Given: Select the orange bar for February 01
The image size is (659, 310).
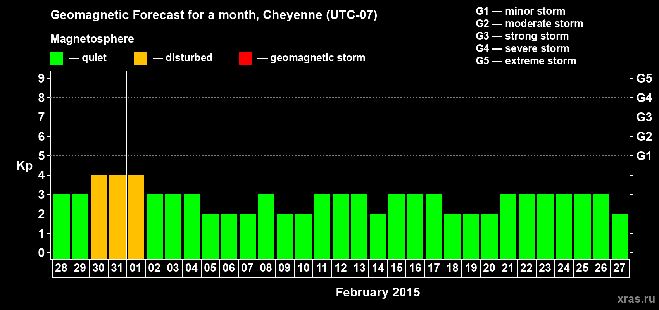Looking at the screenshot, I should coord(136,217).
